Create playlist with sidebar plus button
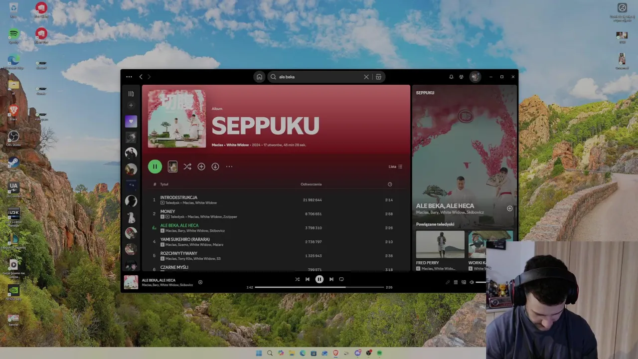The width and height of the screenshot is (638, 359). [131, 105]
